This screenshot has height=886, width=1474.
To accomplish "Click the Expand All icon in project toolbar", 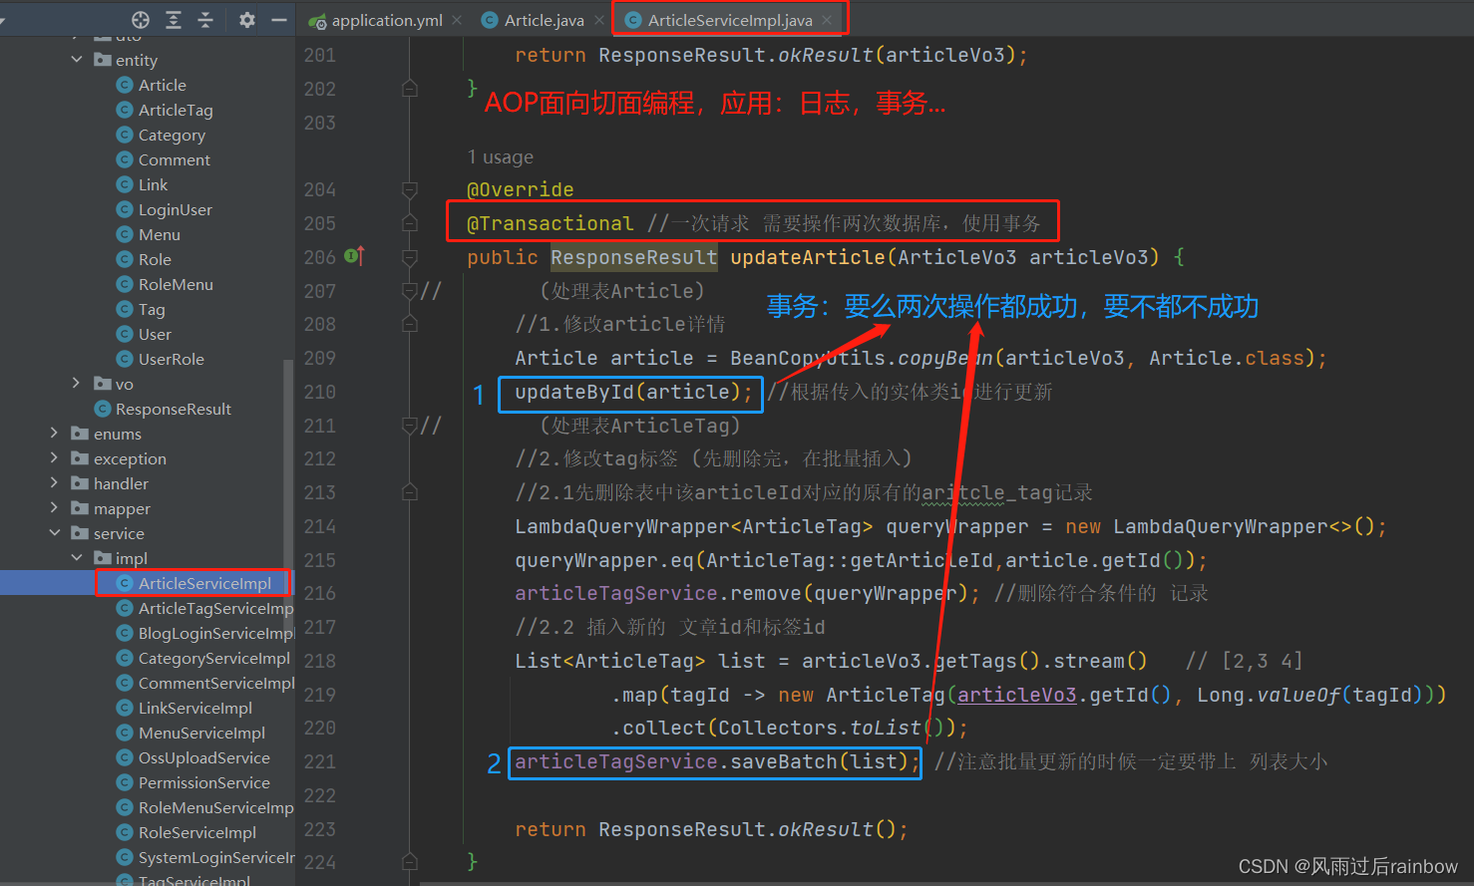I will (174, 20).
